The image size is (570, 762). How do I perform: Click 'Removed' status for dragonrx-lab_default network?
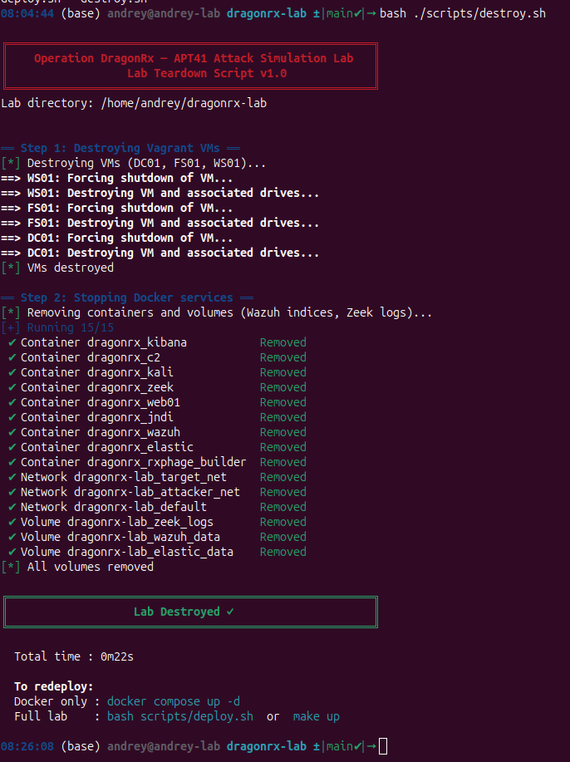point(283,508)
